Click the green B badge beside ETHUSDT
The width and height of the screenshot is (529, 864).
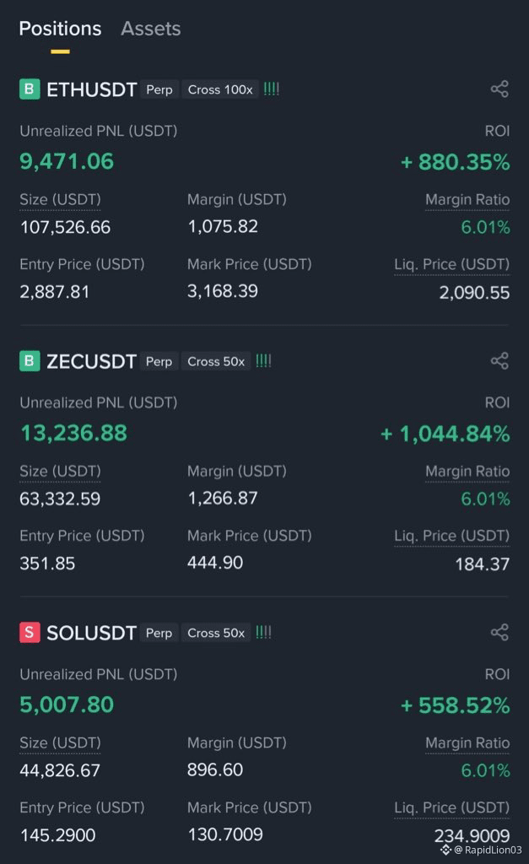point(30,89)
